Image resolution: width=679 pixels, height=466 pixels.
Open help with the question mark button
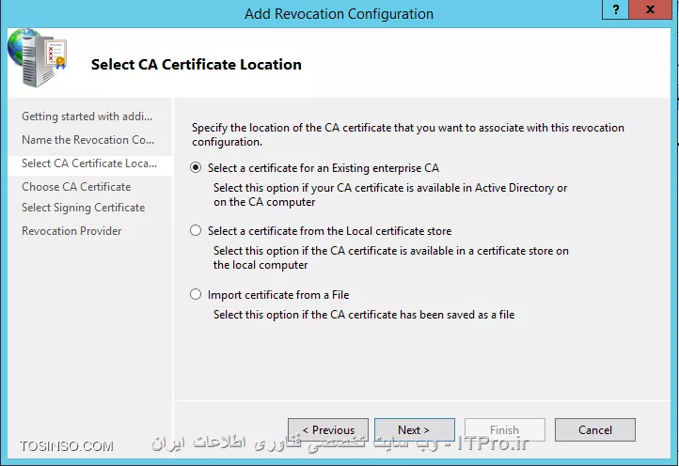[x=615, y=9]
